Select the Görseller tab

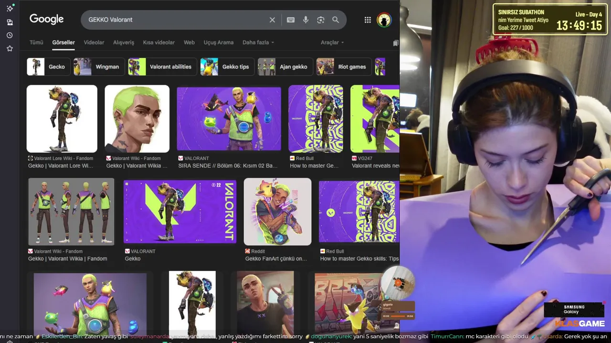pos(63,42)
